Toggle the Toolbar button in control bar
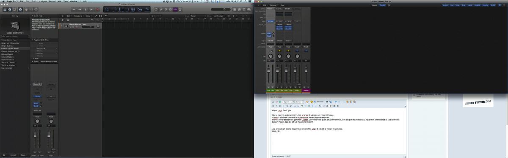The height and width of the screenshot is (158, 508). point(14,10)
